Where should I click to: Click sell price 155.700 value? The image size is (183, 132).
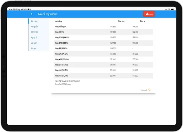click(x=135, y=43)
